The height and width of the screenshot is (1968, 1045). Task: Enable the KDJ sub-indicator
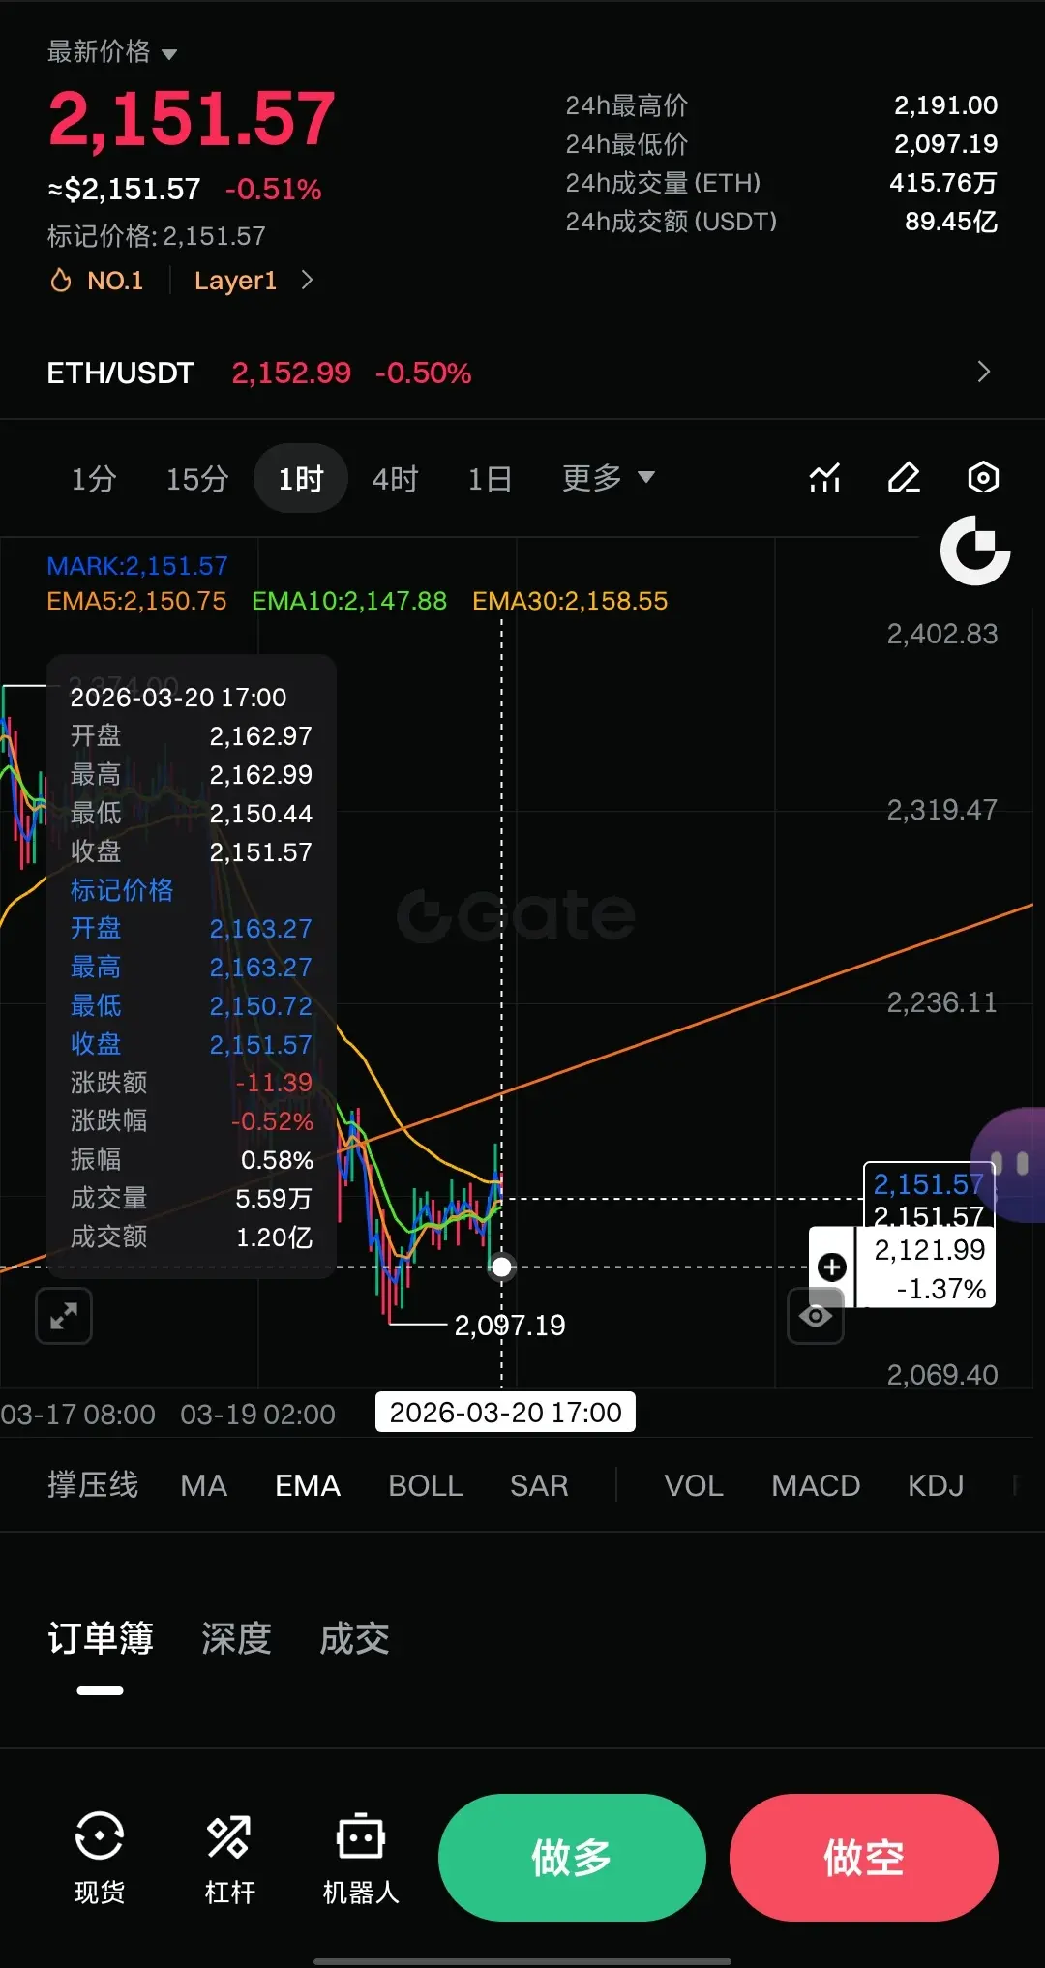coord(936,1485)
